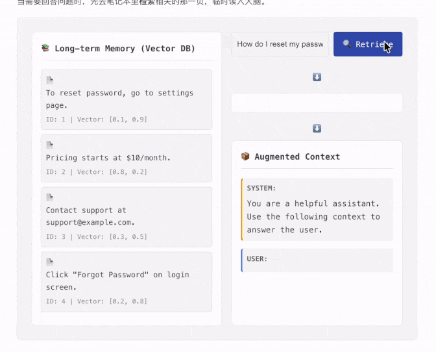The height and width of the screenshot is (352, 436).
Task: Focus the "How do I reset my passw" query field
Action: (280, 44)
